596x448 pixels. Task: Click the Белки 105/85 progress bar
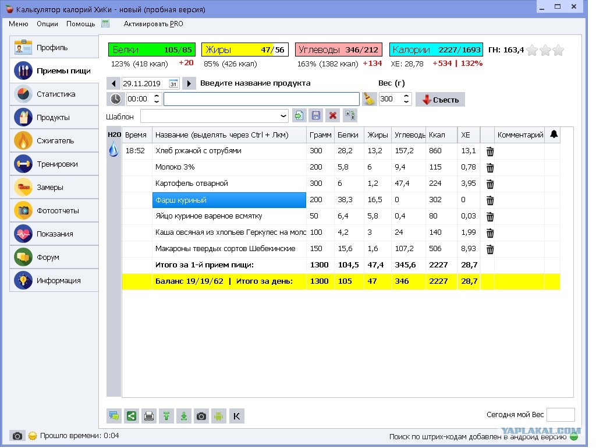click(152, 50)
